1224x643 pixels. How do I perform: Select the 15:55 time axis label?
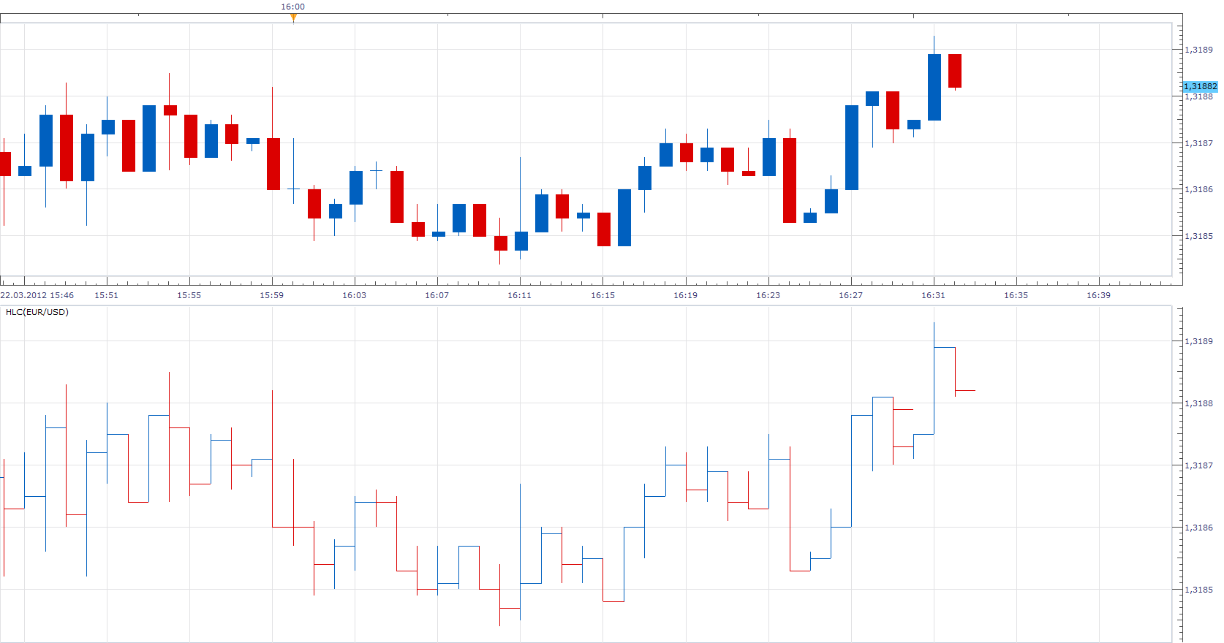pyautogui.click(x=189, y=295)
